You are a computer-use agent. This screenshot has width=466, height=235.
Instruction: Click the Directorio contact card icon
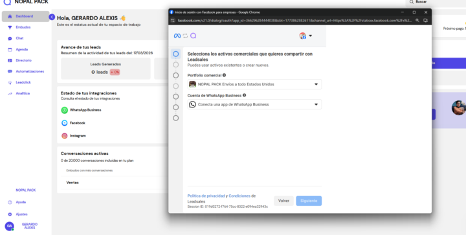[x=10, y=60]
